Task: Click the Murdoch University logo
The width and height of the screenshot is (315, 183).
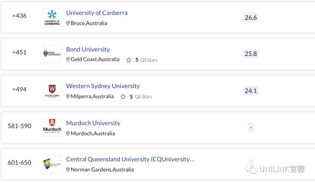Action: click(x=52, y=128)
